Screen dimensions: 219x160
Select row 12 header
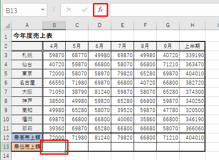click(6, 138)
